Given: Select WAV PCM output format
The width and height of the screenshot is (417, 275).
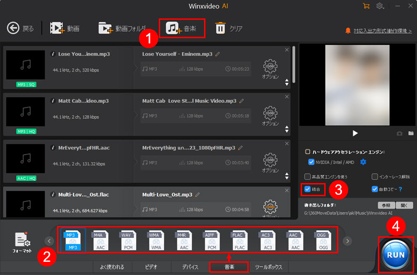Looking at the screenshot, I should click(x=128, y=241).
